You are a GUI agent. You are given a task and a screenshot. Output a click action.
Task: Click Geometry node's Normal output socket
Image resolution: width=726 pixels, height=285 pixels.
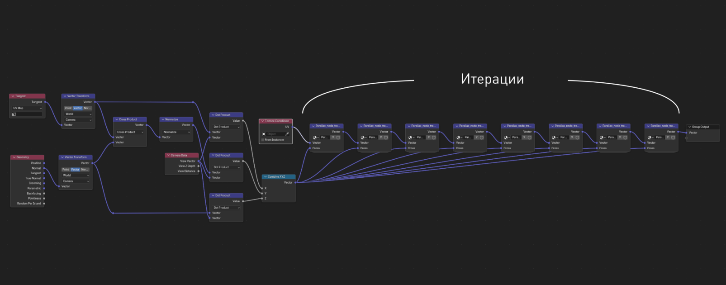(x=44, y=168)
